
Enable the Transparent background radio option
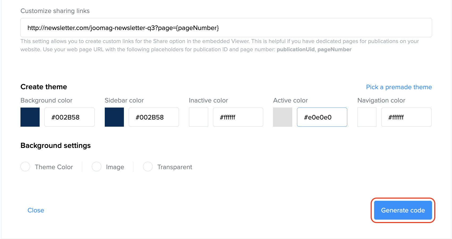point(148,167)
